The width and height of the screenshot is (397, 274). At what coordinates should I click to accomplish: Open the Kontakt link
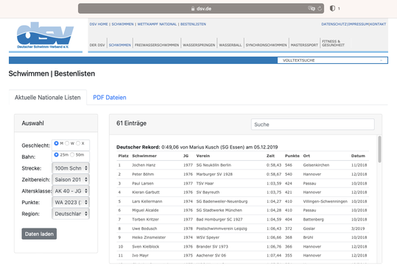(x=378, y=24)
